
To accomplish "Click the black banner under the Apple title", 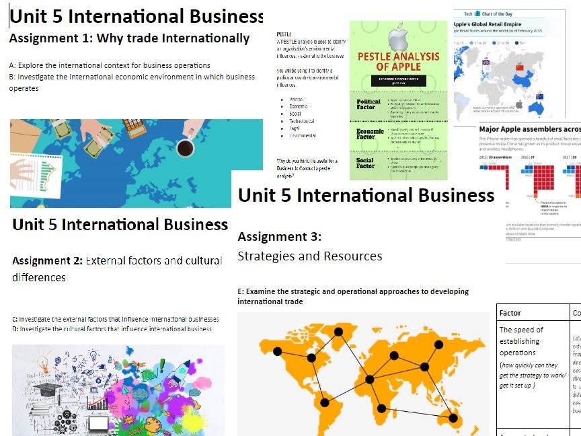I will [x=399, y=81].
